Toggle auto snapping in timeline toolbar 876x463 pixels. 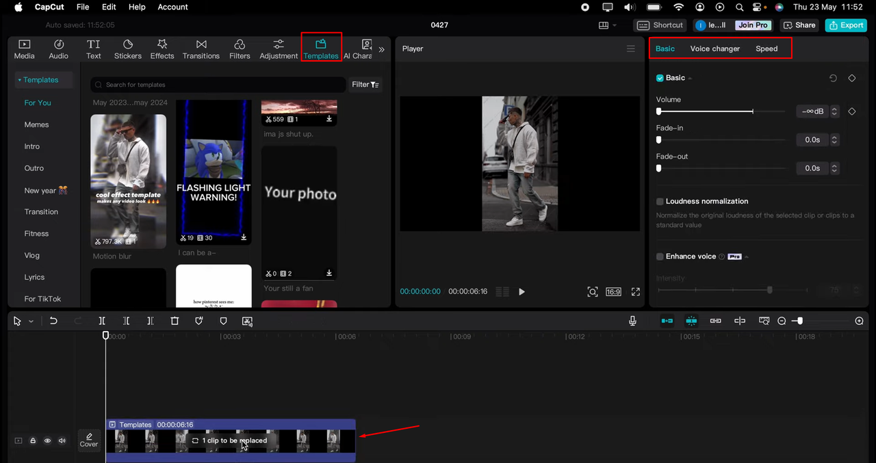[691, 321]
